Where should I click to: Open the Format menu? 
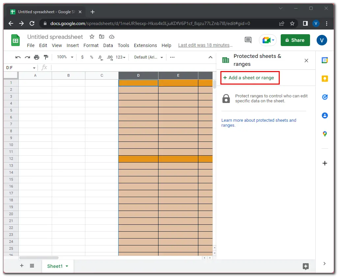click(91, 45)
